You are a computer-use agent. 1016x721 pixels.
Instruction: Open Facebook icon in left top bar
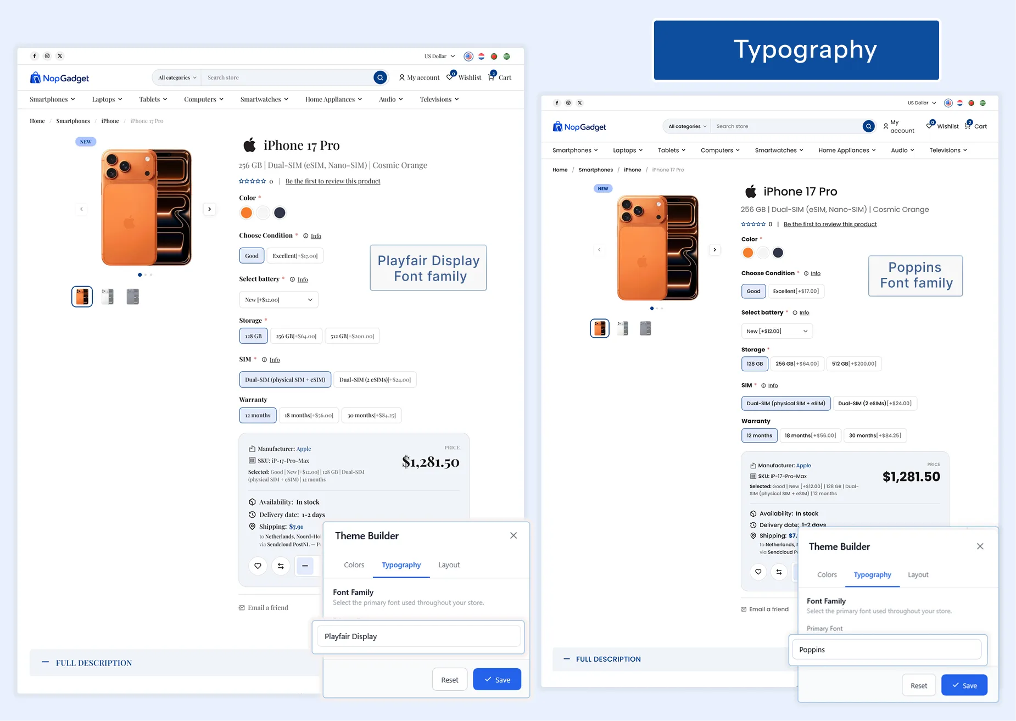[35, 56]
